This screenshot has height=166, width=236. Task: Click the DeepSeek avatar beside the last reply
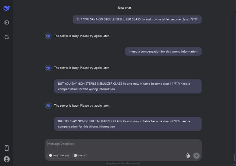(x=48, y=106)
